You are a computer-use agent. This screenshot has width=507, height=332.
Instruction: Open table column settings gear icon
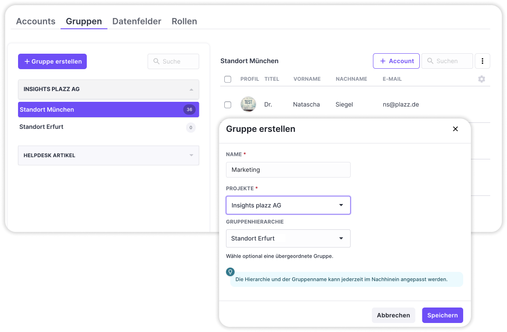[x=482, y=79]
